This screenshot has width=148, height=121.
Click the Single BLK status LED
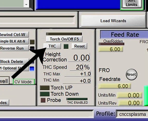[x=32, y=42]
